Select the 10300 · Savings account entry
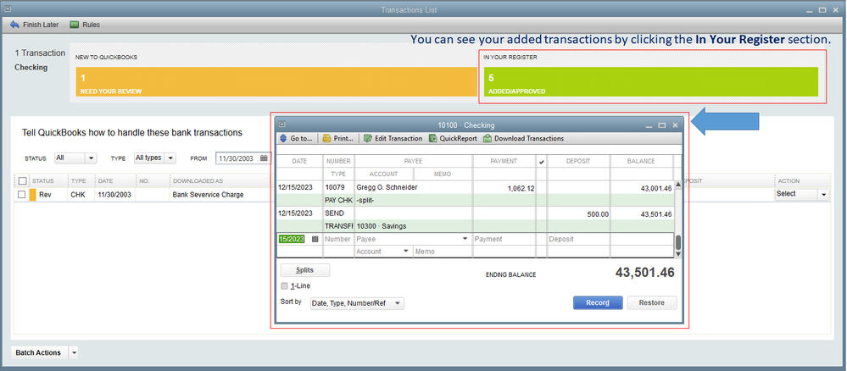The height and width of the screenshot is (371, 847). click(x=382, y=225)
